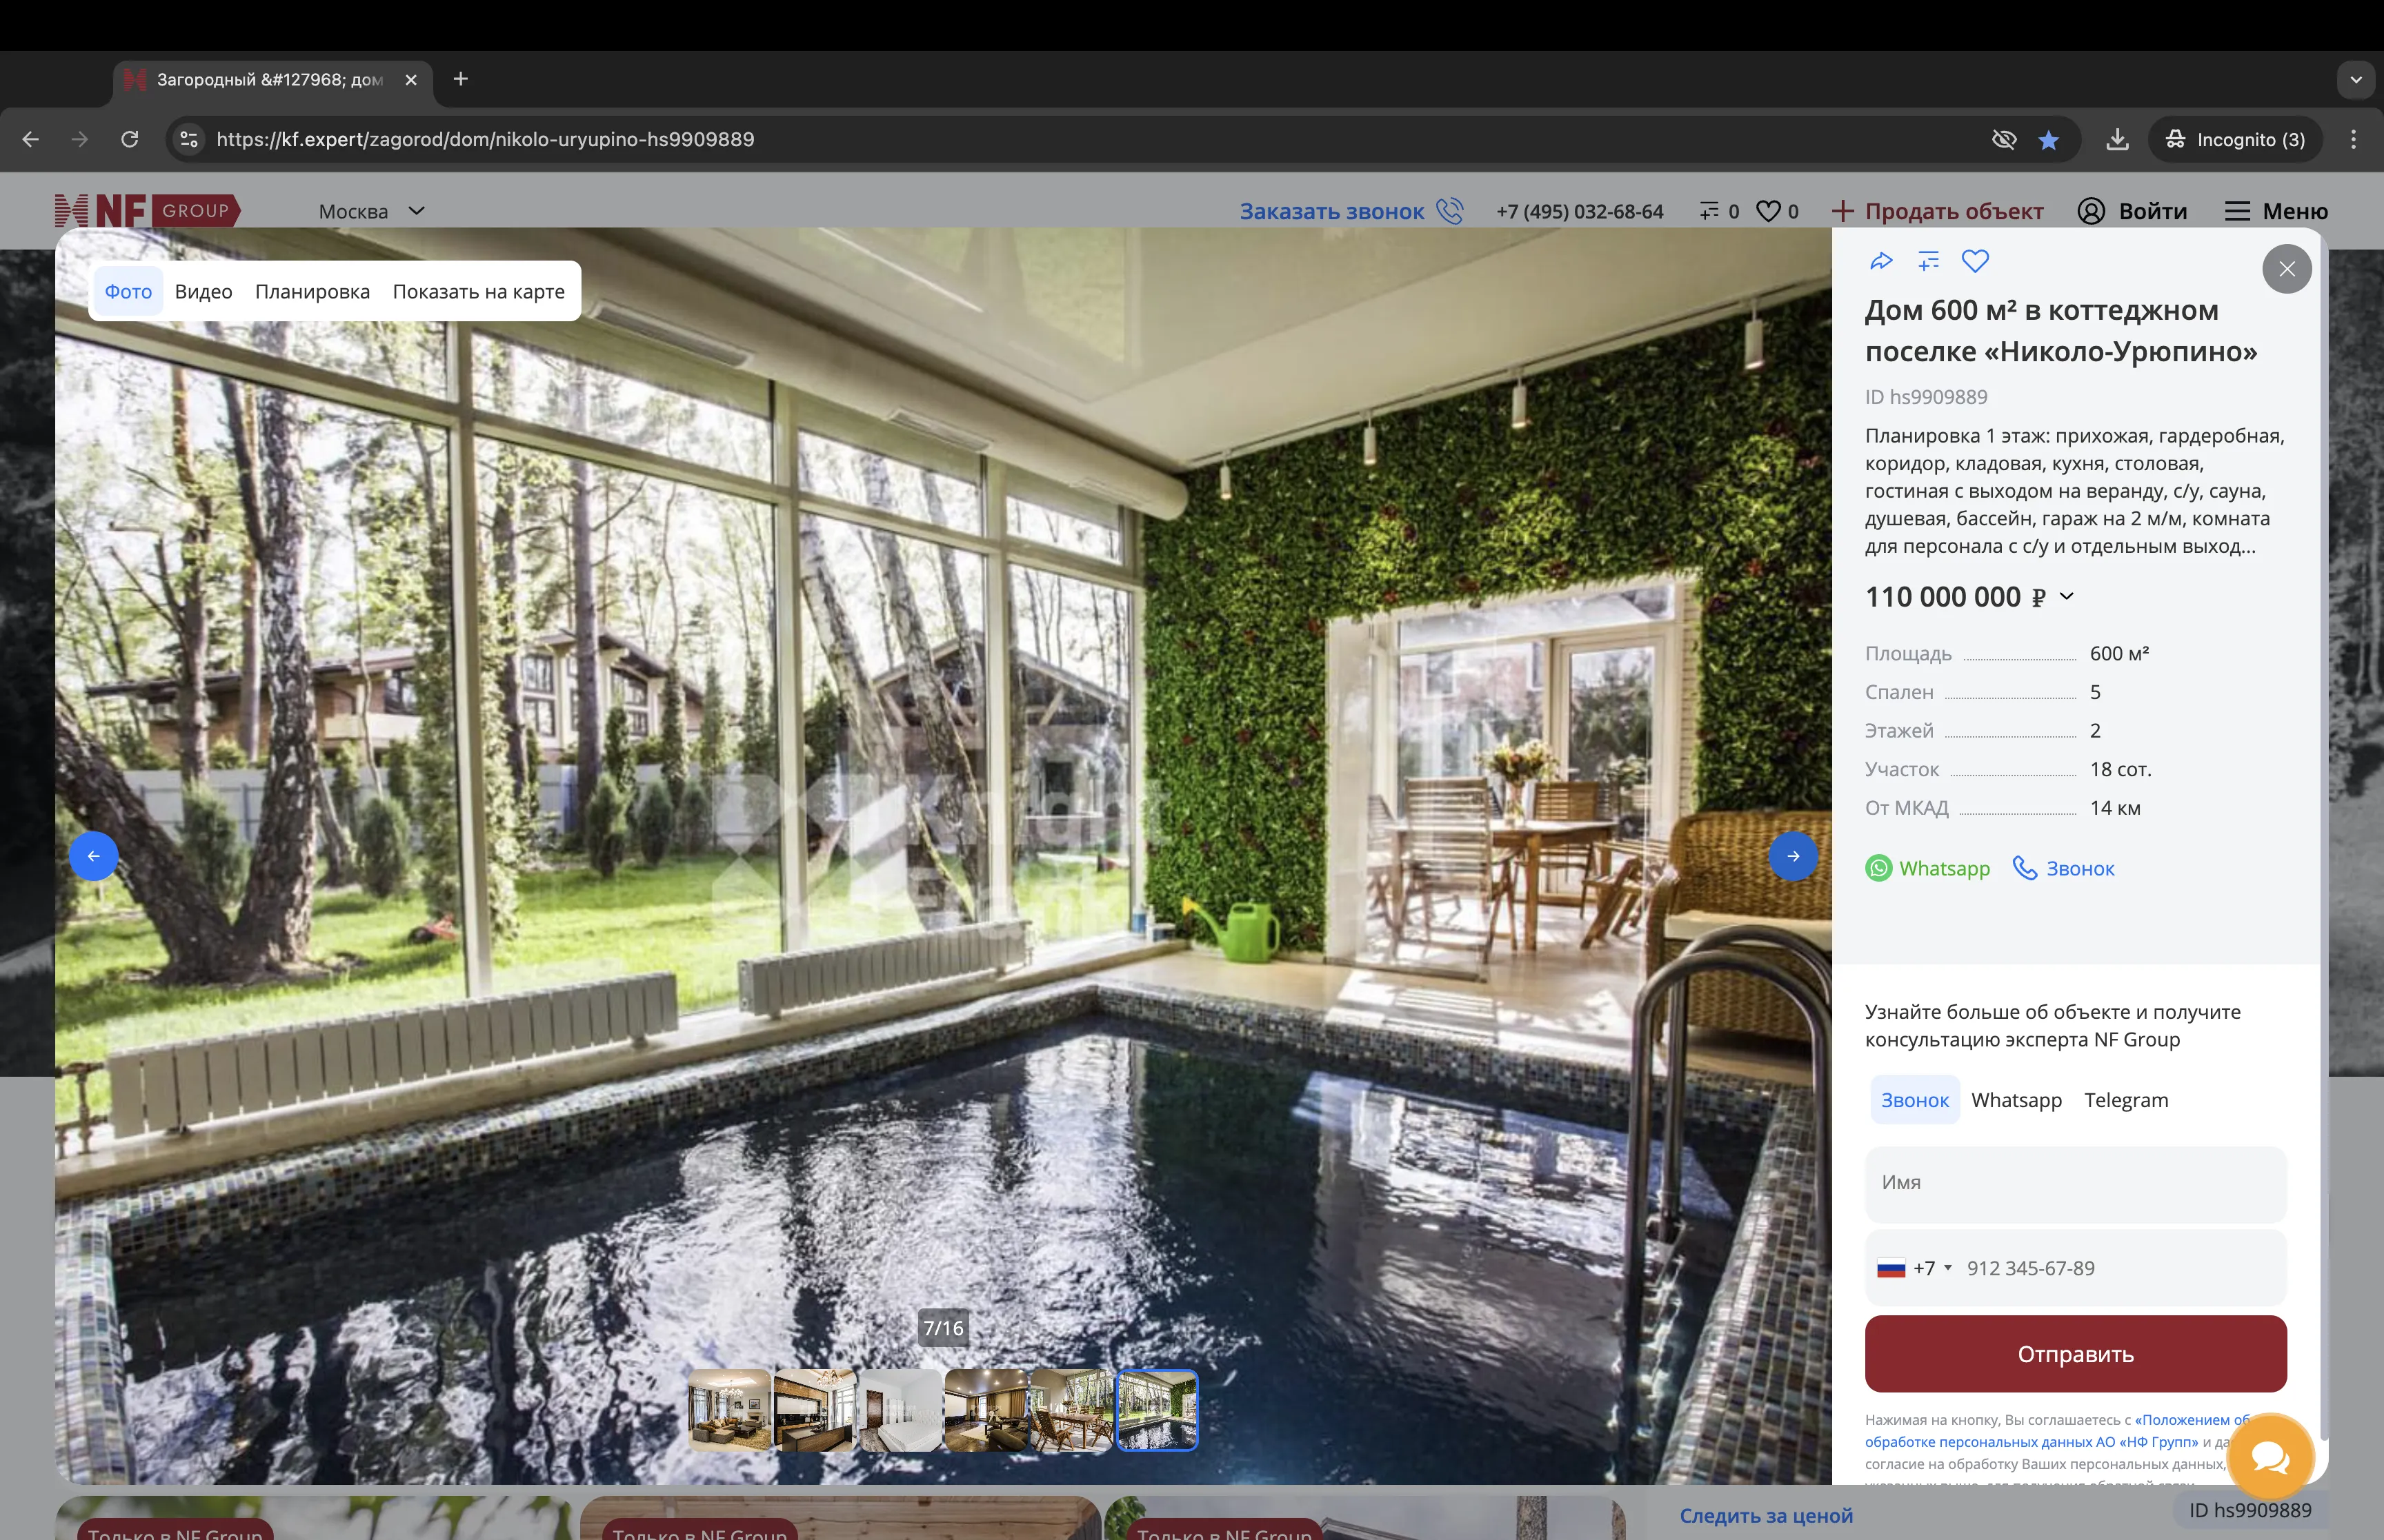This screenshot has width=2384, height=1540.
Task: Bookmark this page with star icon
Action: pyautogui.click(x=2048, y=140)
